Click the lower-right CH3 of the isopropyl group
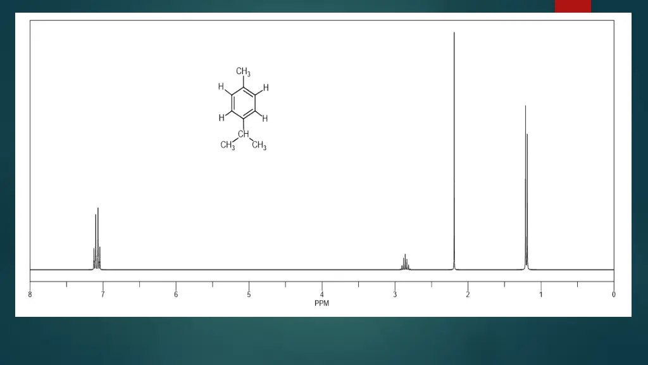 259,145
